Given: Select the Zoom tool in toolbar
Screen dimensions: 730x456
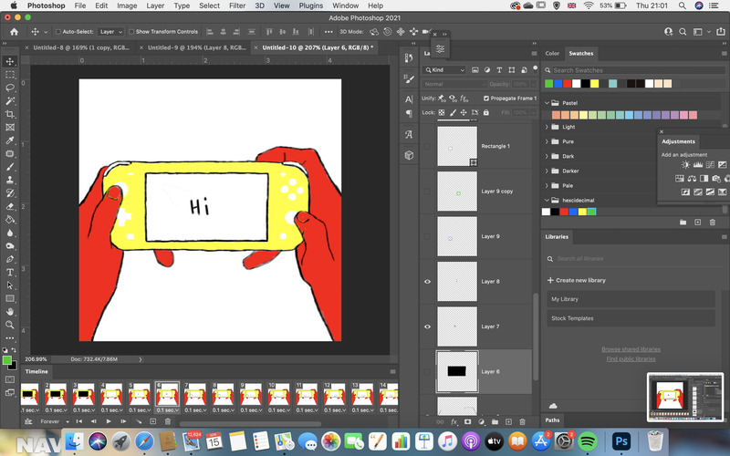Looking at the screenshot, I should point(10,325).
